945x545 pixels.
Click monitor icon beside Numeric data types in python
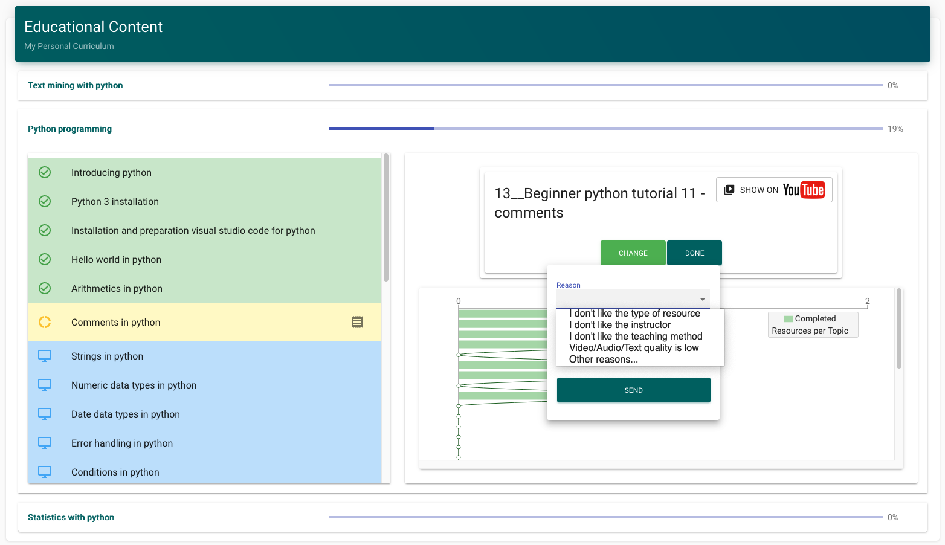pos(45,385)
